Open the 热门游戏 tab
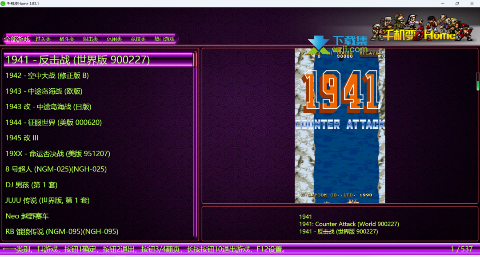Viewport: 480px width, 257px height. (164, 39)
